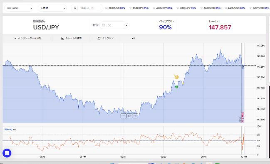Click the green arrow trade marker on chart

176,87
